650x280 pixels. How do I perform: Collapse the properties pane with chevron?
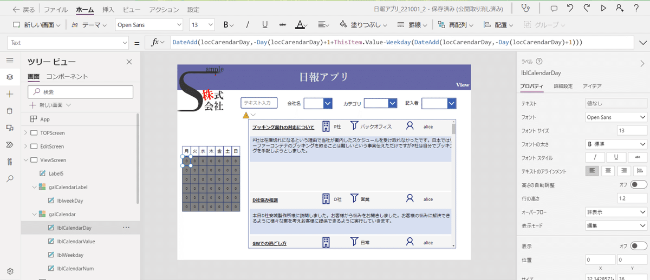[x=642, y=63]
